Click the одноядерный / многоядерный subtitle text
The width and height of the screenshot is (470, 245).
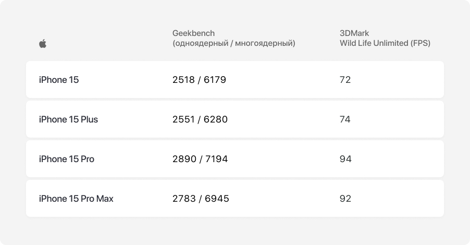click(x=233, y=43)
